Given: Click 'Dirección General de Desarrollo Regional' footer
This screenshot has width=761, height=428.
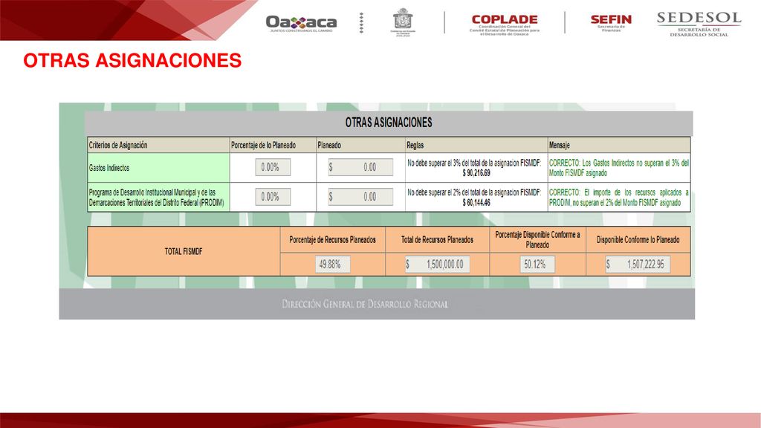Looking at the screenshot, I should click(365, 304).
